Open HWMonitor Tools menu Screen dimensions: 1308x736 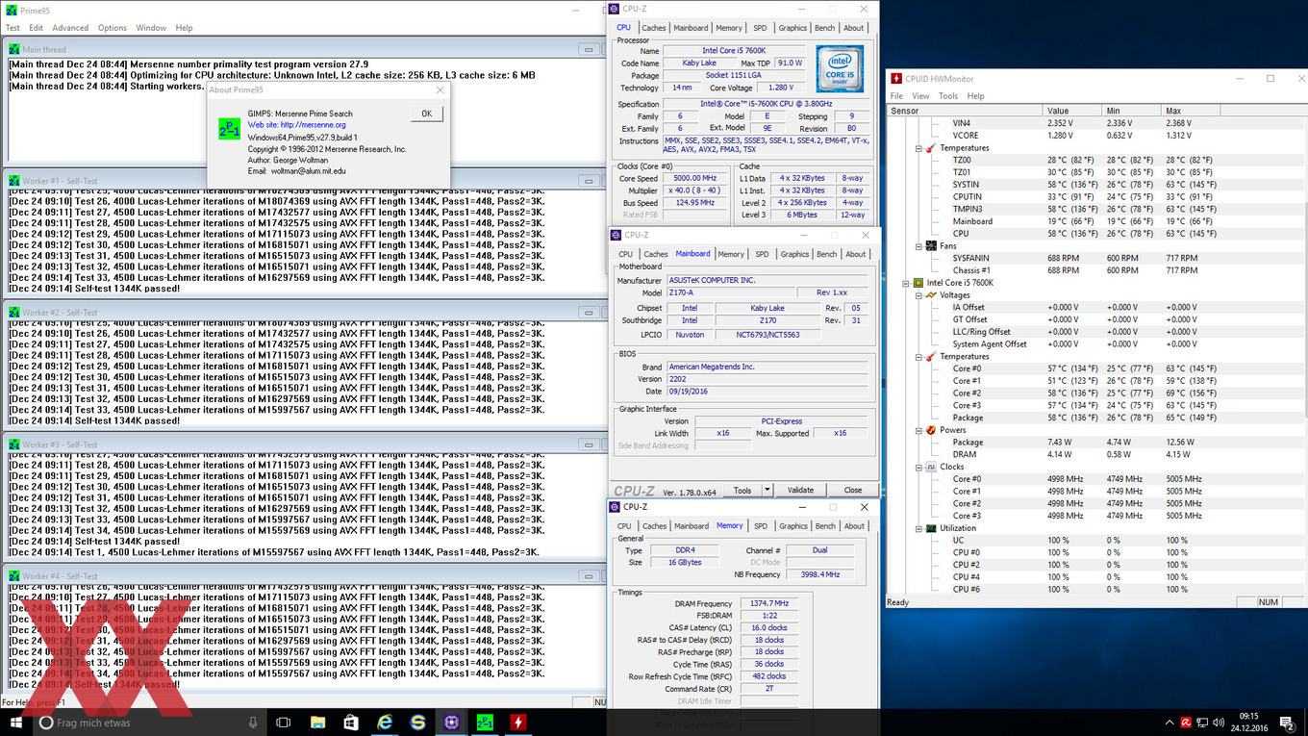pos(948,96)
